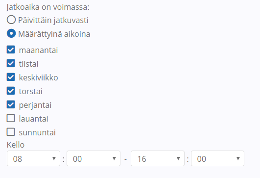The image size is (260, 178).
Task: Click the arrow of the start minutes selector
Action: click(114, 158)
